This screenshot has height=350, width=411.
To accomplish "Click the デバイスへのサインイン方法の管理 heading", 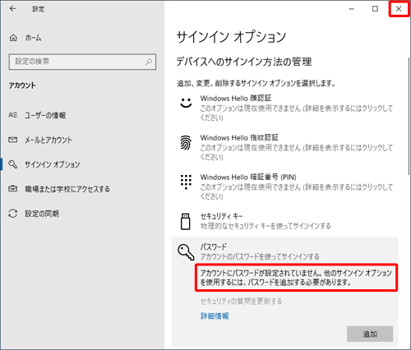I will point(244,62).
